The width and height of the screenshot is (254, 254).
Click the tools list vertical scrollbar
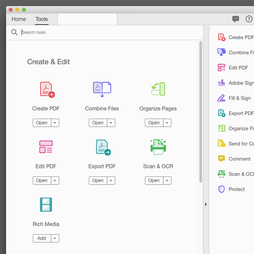[201, 112]
